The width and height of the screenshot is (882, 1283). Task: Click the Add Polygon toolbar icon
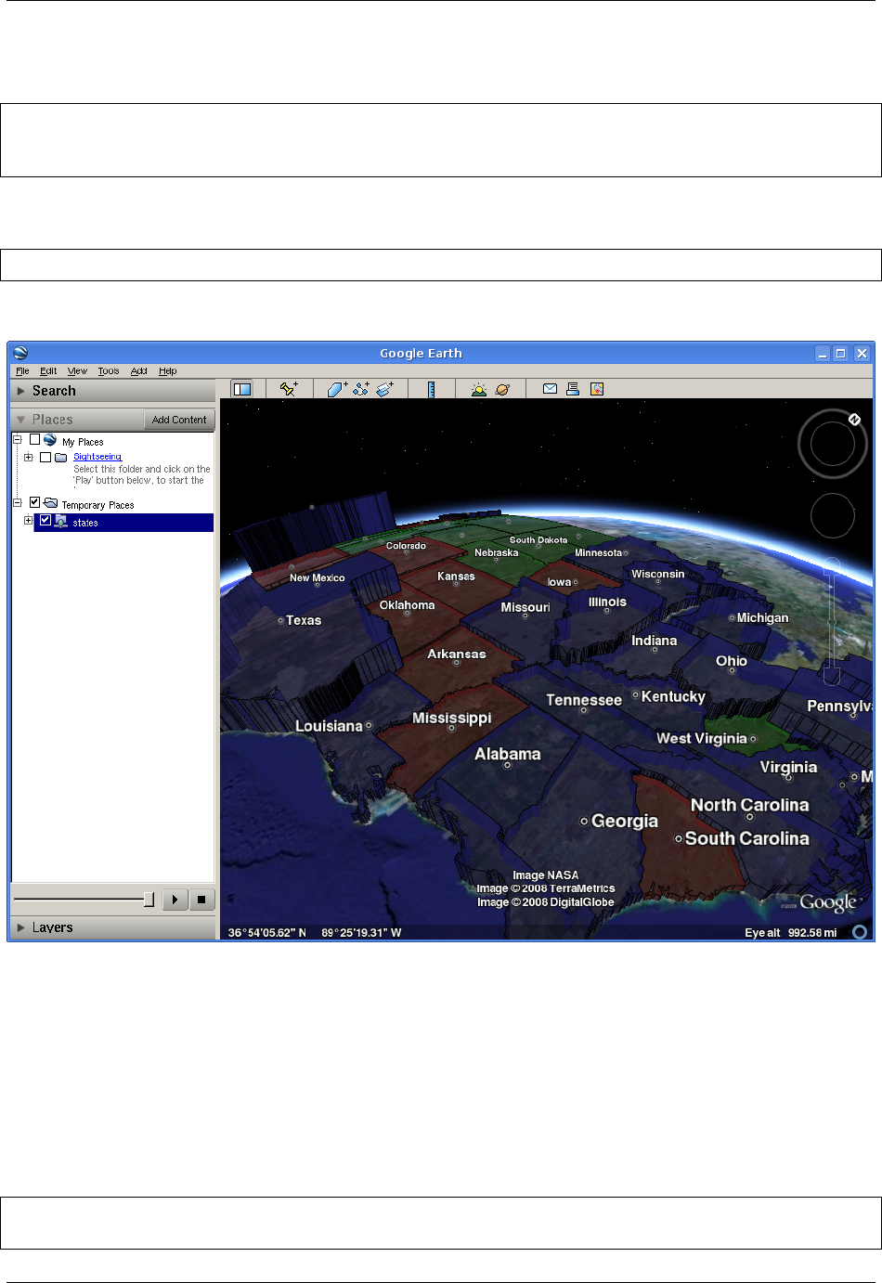pyautogui.click(x=337, y=389)
